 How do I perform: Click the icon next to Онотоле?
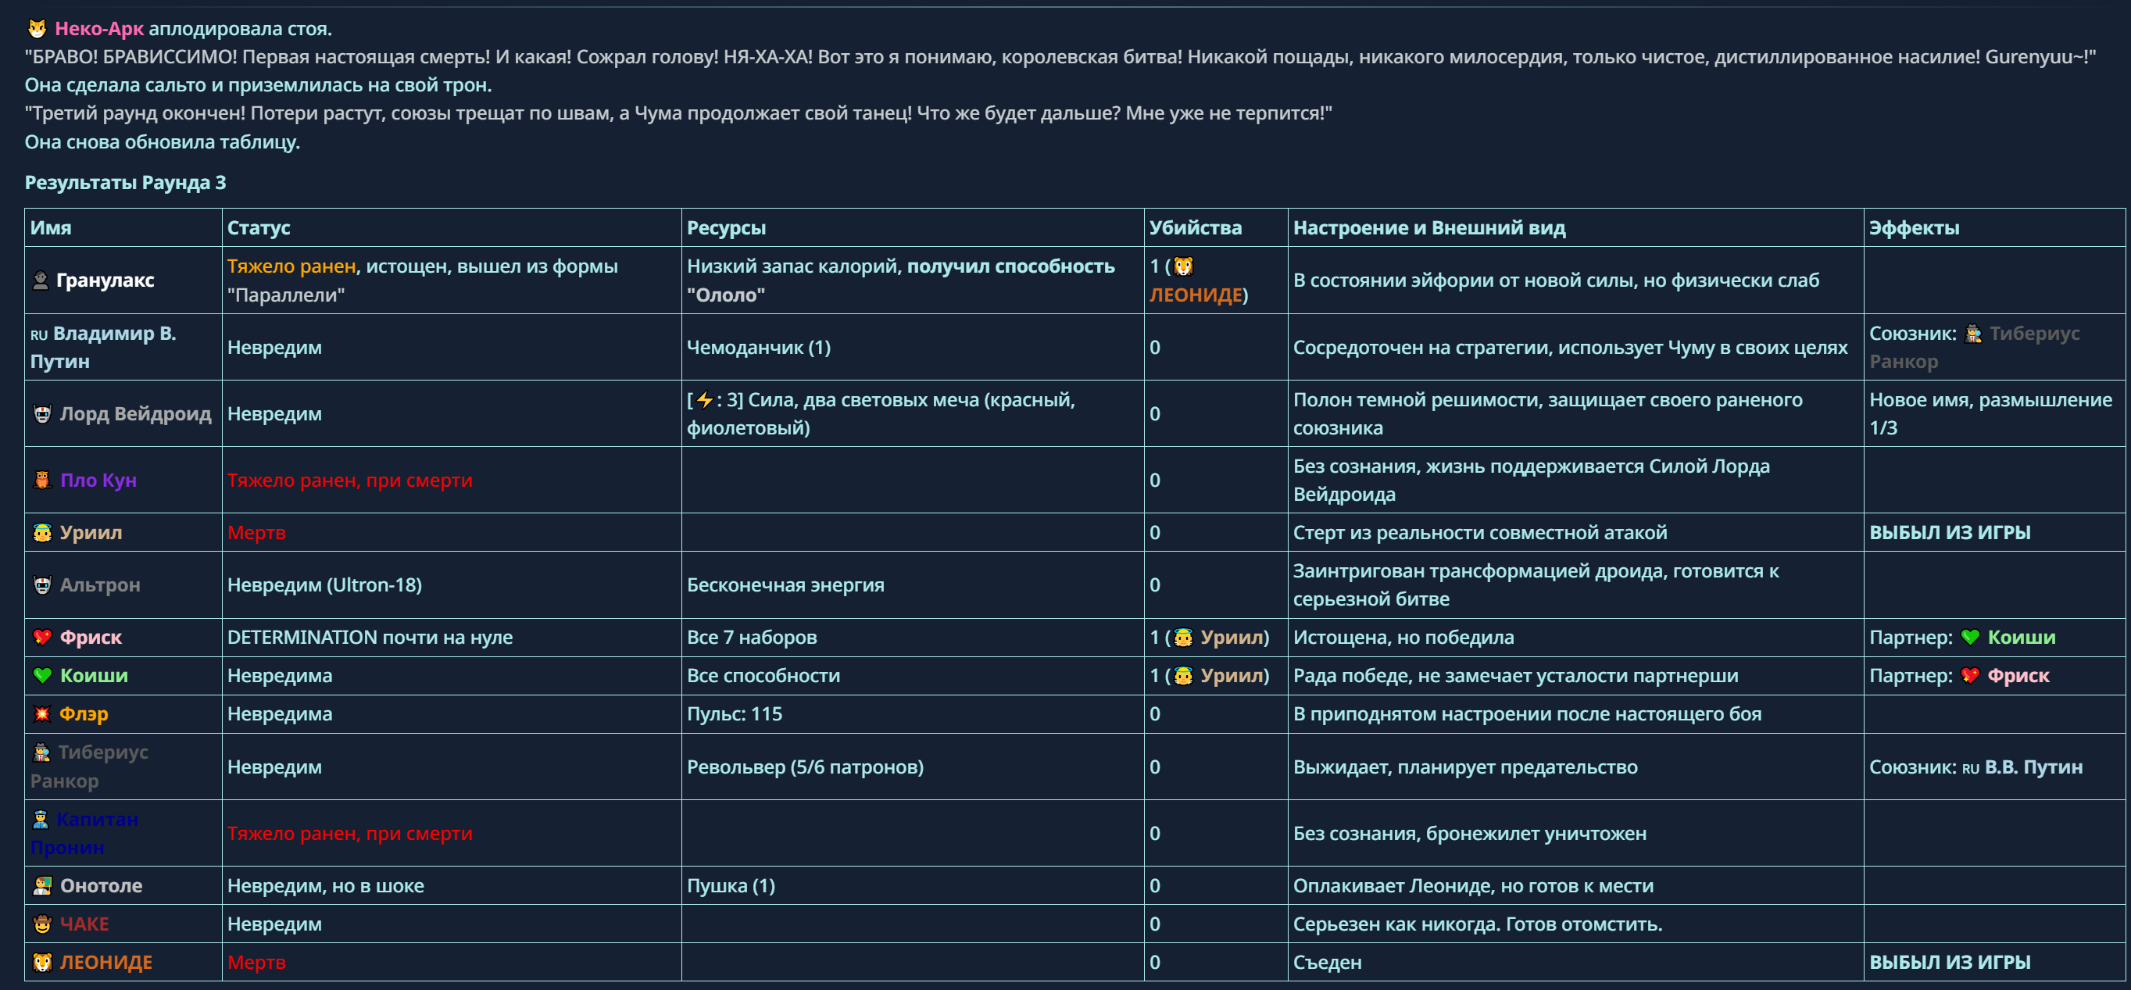[x=42, y=886]
